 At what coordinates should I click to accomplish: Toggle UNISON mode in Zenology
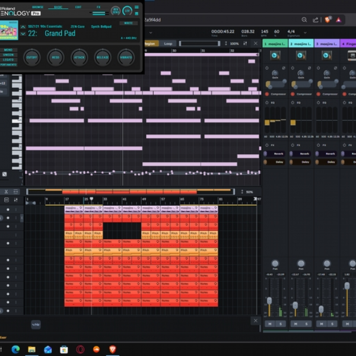click(x=8, y=55)
